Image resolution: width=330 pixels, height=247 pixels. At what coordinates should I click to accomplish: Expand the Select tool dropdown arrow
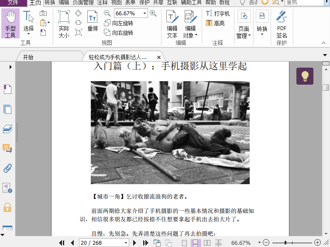pyautogui.click(x=29, y=34)
